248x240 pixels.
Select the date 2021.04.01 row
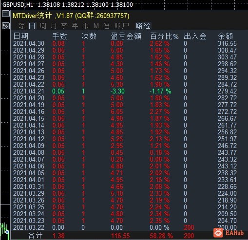(x=29, y=180)
